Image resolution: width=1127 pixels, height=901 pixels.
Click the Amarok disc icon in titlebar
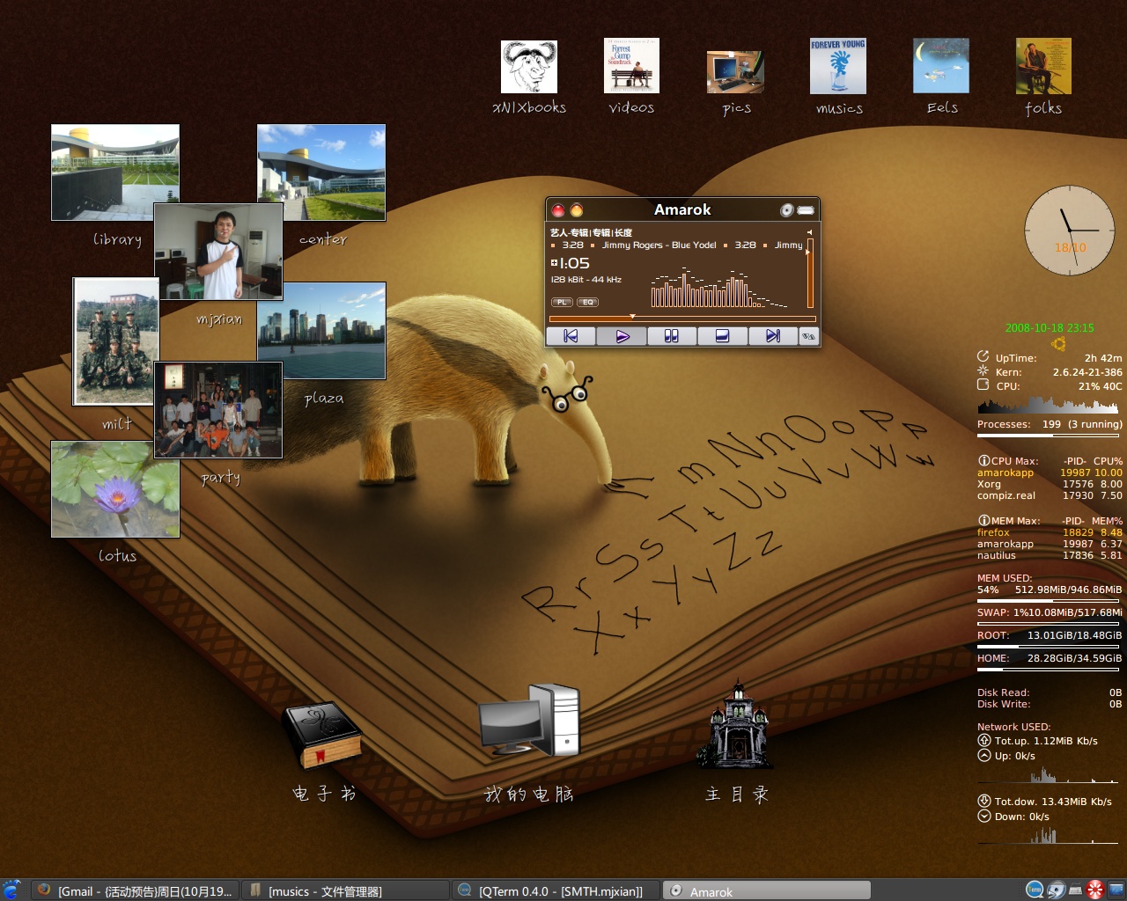click(786, 209)
